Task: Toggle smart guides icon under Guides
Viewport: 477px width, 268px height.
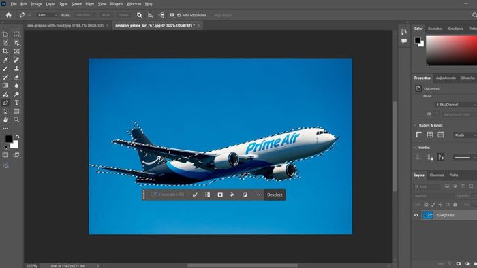Action: [440, 157]
